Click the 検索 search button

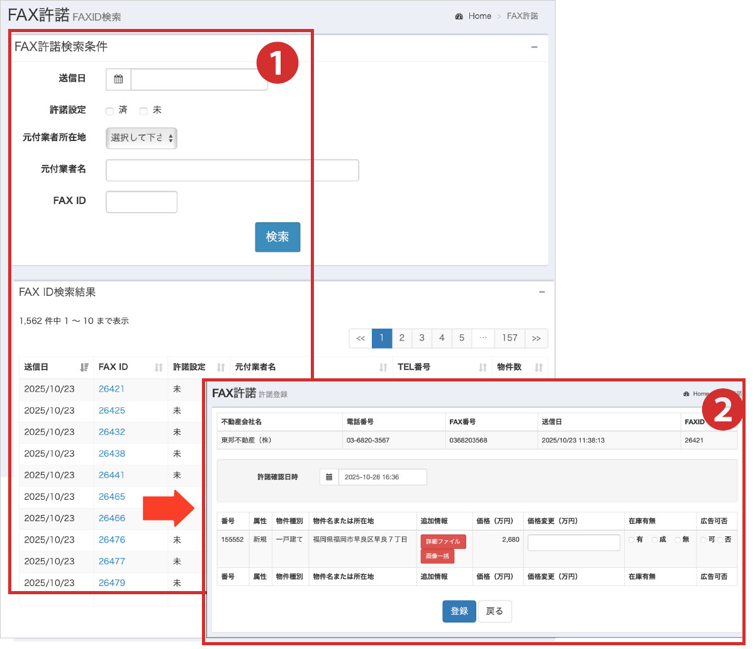(277, 237)
